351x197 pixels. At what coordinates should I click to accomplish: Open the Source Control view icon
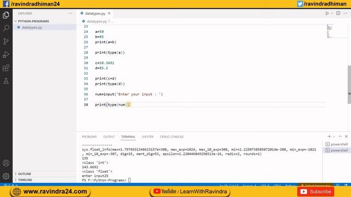coord(6,42)
